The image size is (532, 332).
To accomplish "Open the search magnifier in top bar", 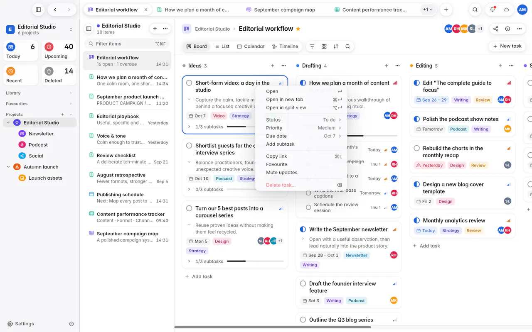I will click(475, 10).
